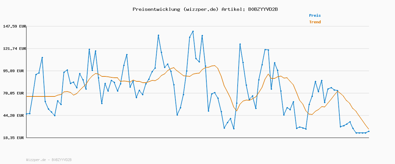Select the 70.05 EUR axis label

pos(14,93)
